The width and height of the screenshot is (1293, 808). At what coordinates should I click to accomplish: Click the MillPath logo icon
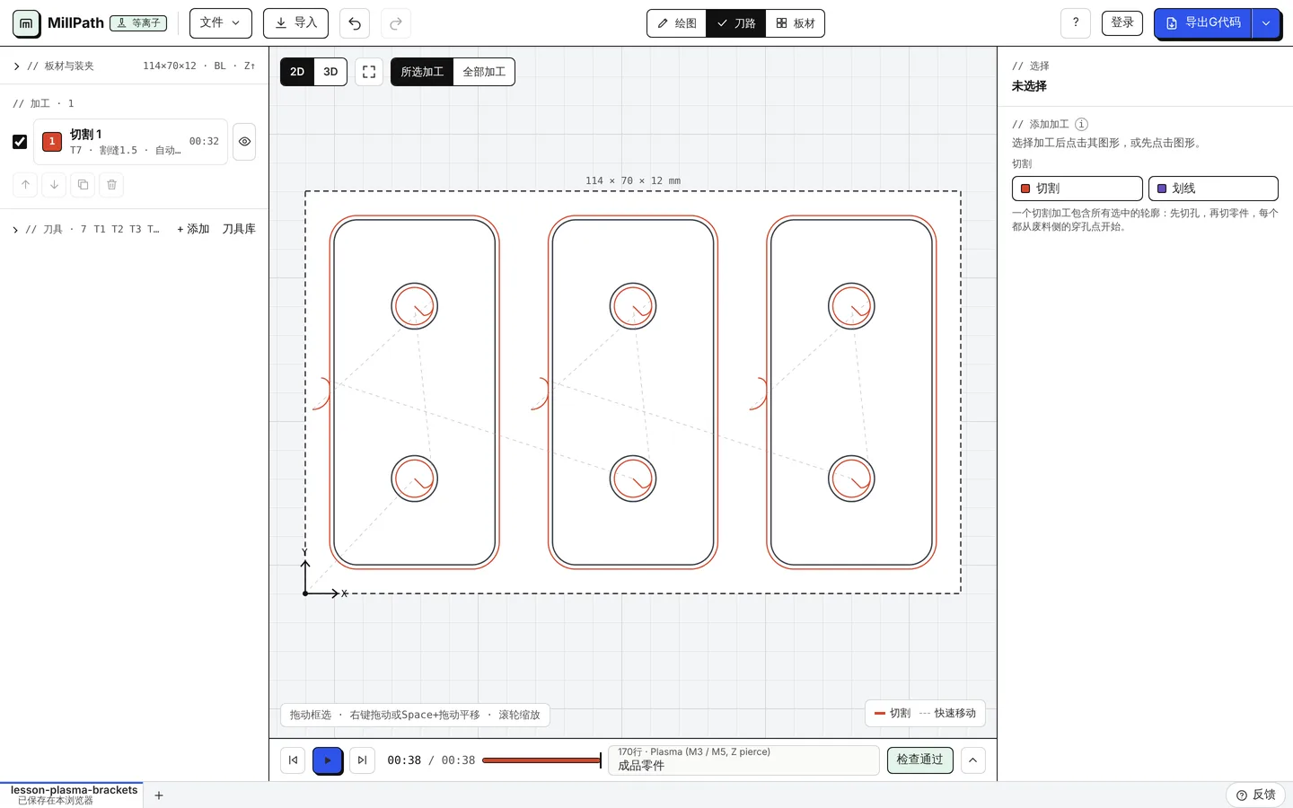click(x=26, y=23)
